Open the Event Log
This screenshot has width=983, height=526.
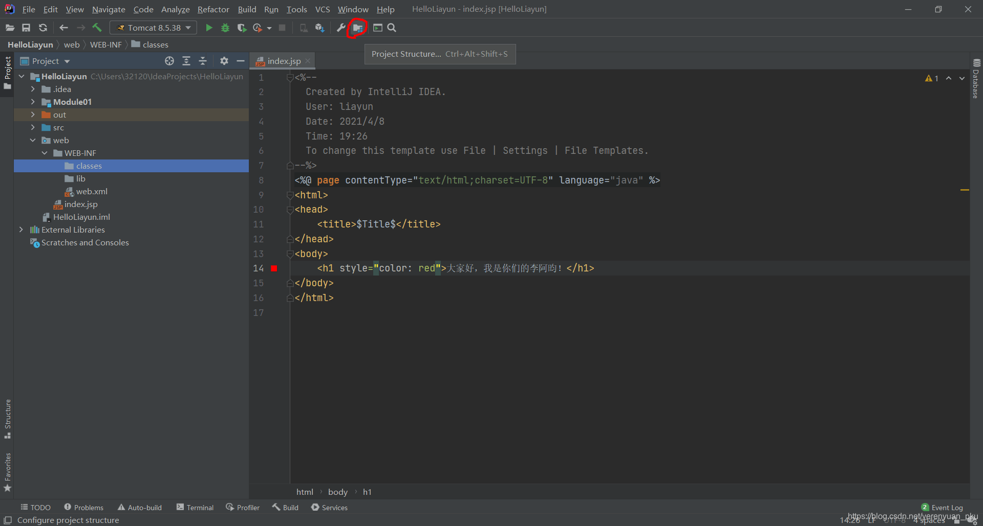[x=942, y=507]
